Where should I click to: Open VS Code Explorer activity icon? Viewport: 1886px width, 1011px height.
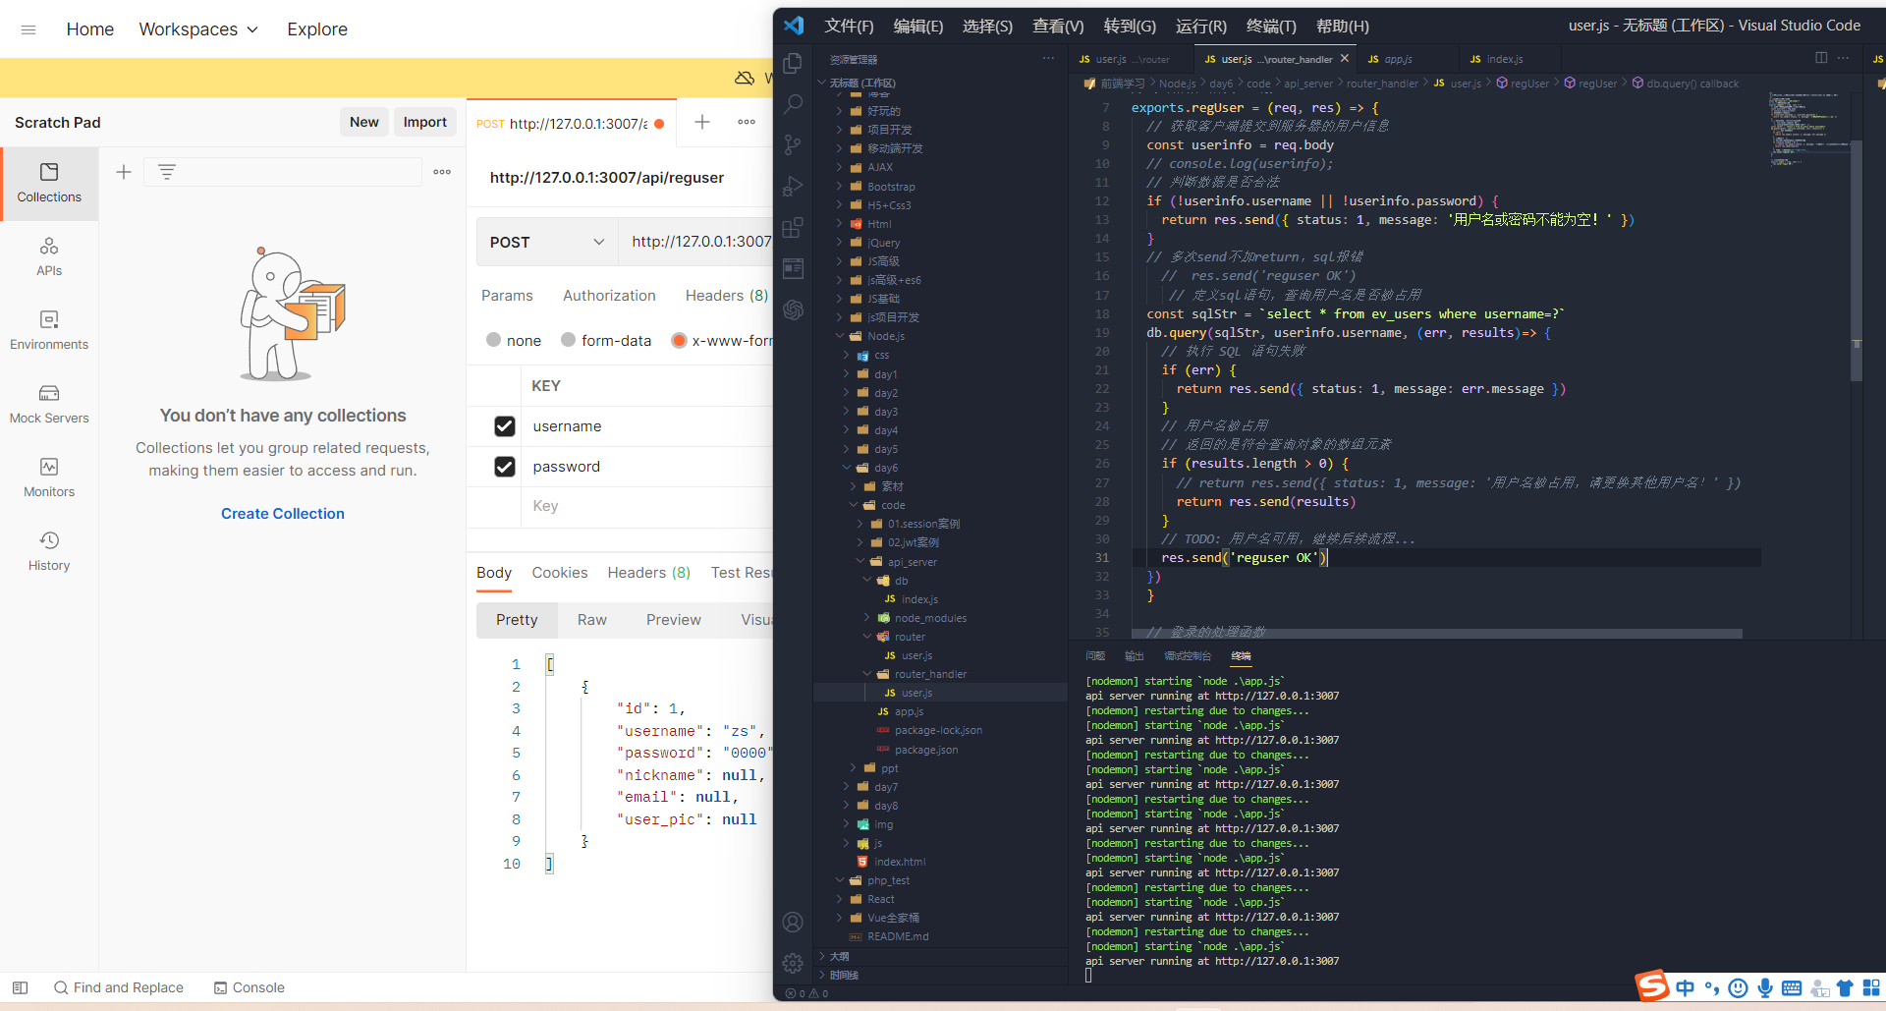(793, 63)
